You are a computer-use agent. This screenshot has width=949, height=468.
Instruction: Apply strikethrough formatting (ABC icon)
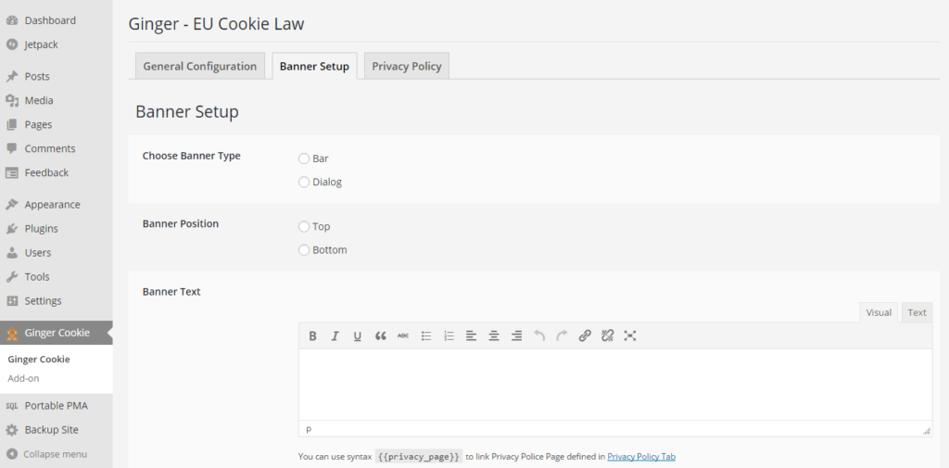(x=403, y=336)
